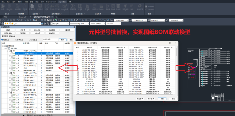Open 新建项目 in the SuperBox ribbon
235x116 pixels.
(32, 7)
